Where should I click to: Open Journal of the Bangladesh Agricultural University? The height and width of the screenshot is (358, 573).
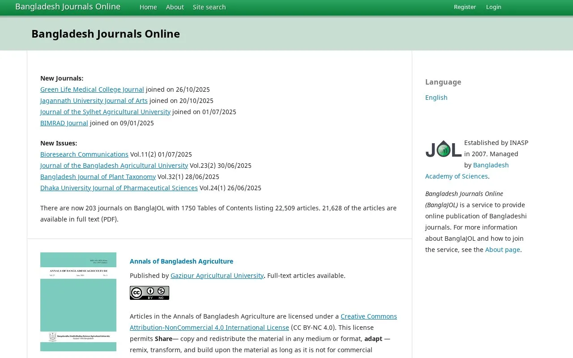coord(114,166)
